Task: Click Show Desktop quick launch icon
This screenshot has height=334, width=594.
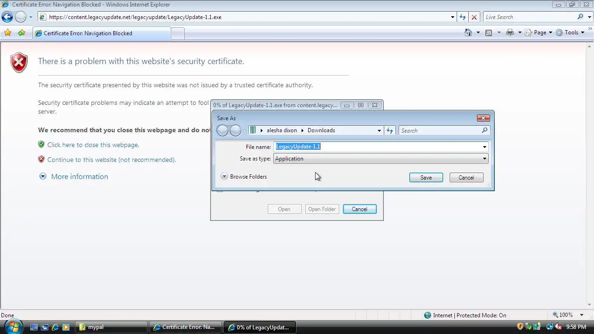Action: (x=33, y=327)
